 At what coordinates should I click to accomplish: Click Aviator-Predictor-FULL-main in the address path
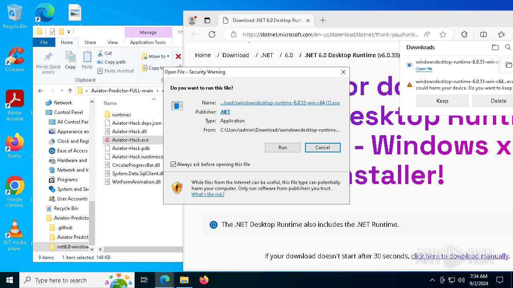click(122, 91)
